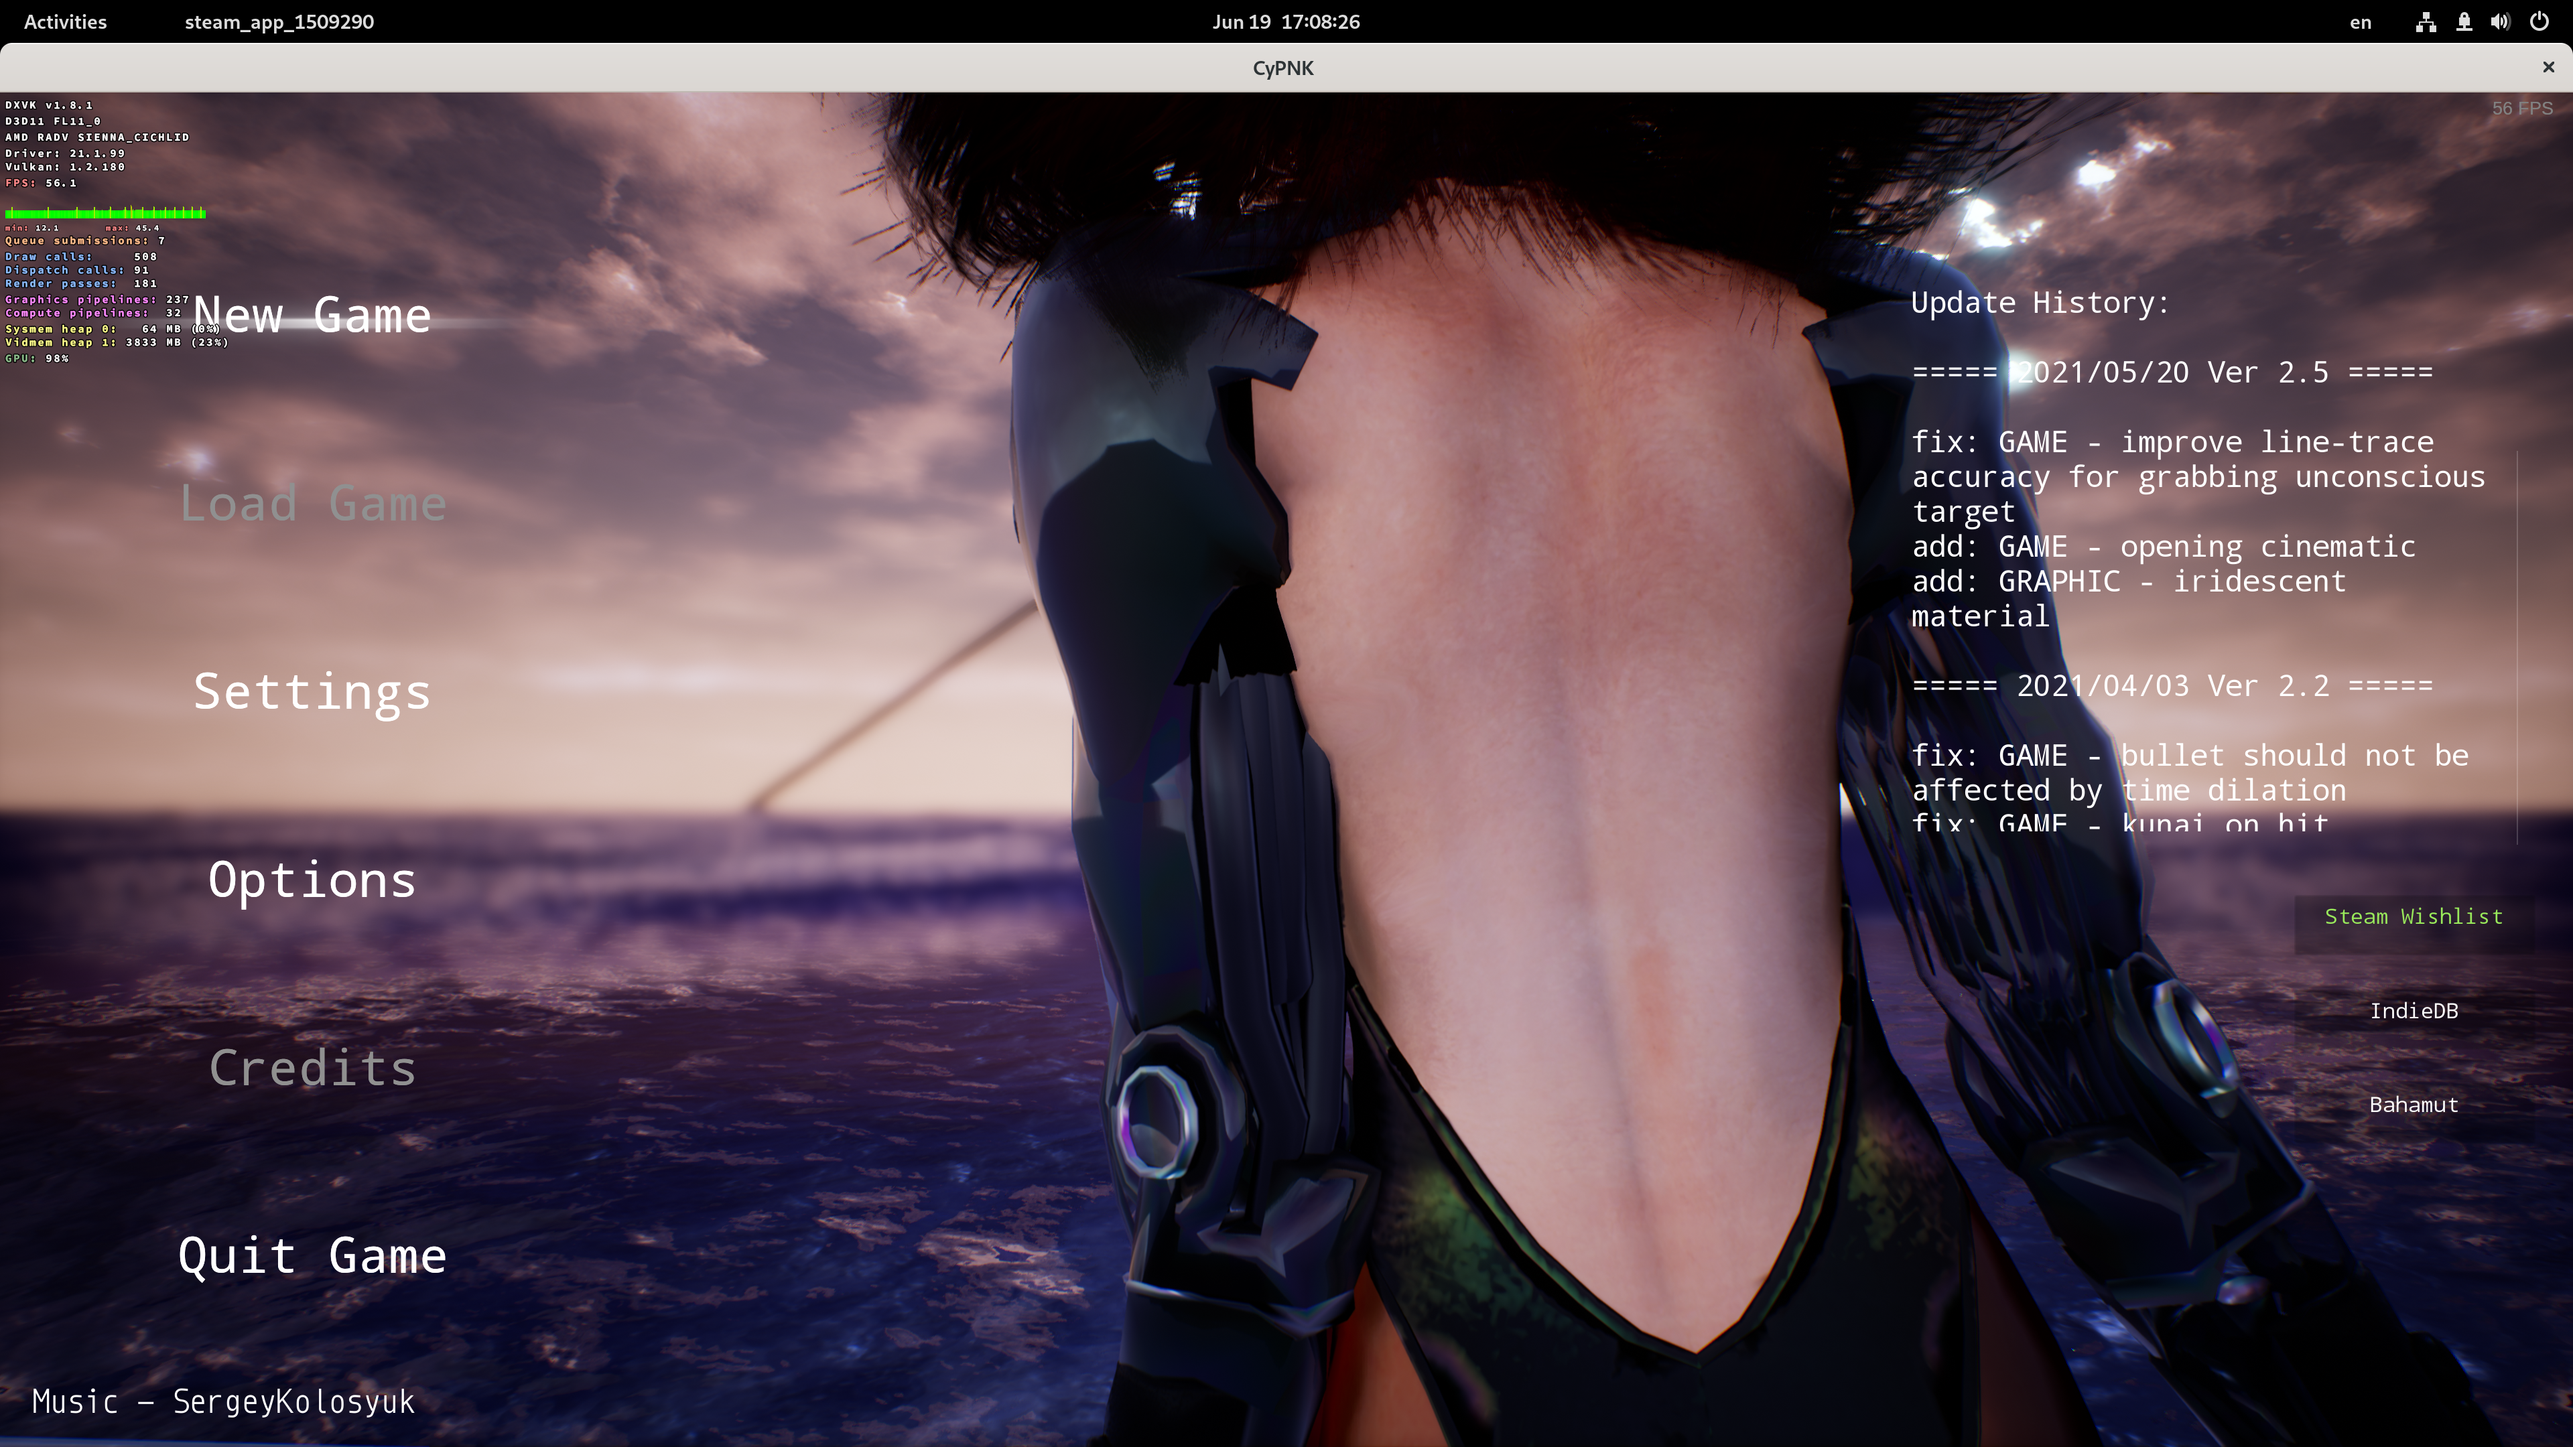Click the green frametime graph in overlay
Screen dimensions: 2573x1447
point(105,213)
